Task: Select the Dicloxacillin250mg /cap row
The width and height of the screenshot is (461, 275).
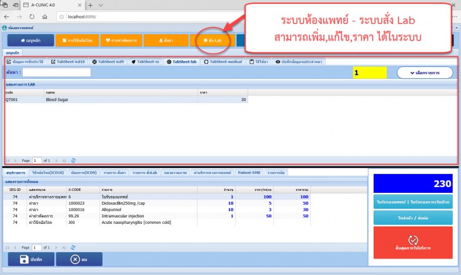Action: (x=157, y=203)
